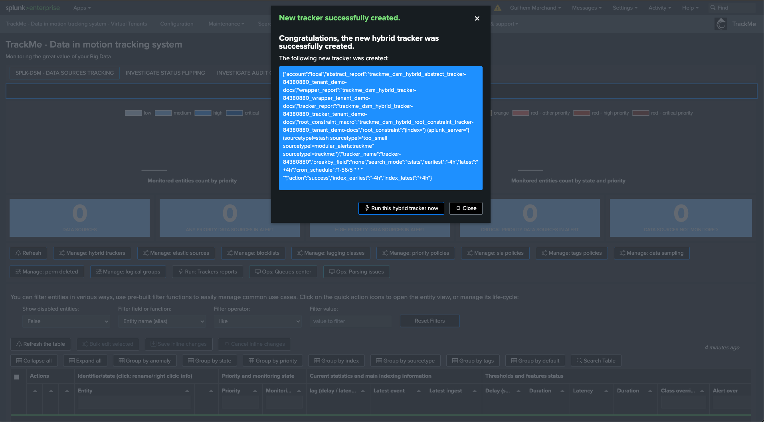Expand the Filter field or function dropdown
The image size is (764, 422).
162,321
